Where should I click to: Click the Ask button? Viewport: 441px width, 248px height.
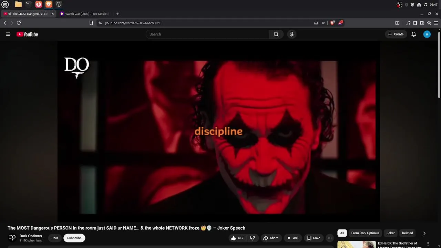click(x=293, y=238)
